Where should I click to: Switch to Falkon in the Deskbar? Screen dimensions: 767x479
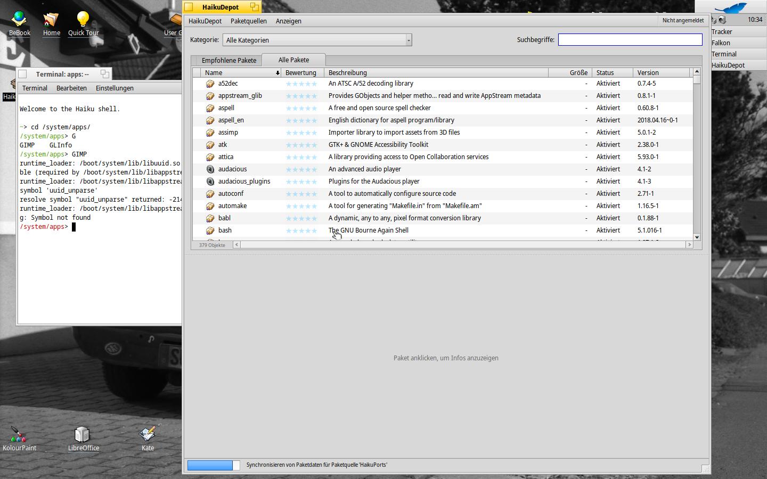(x=738, y=43)
